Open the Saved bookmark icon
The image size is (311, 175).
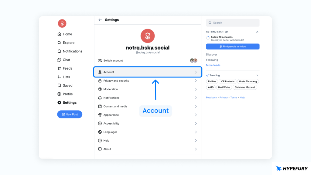coord(60,85)
